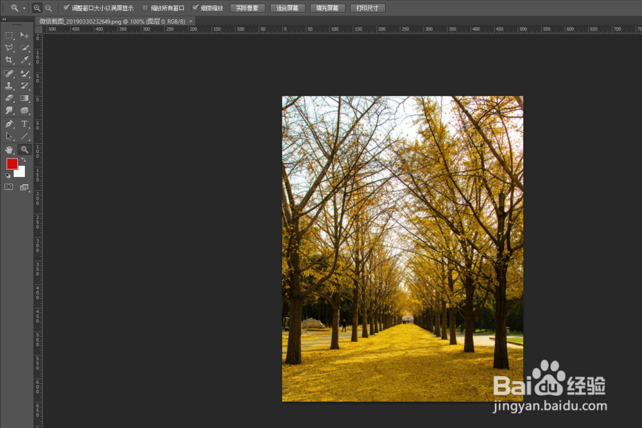The width and height of the screenshot is (642, 428).
Task: Swap foreground and background colors
Action: coord(24,160)
